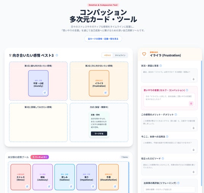Click help icon next to 状況・原因と背景

161,66
